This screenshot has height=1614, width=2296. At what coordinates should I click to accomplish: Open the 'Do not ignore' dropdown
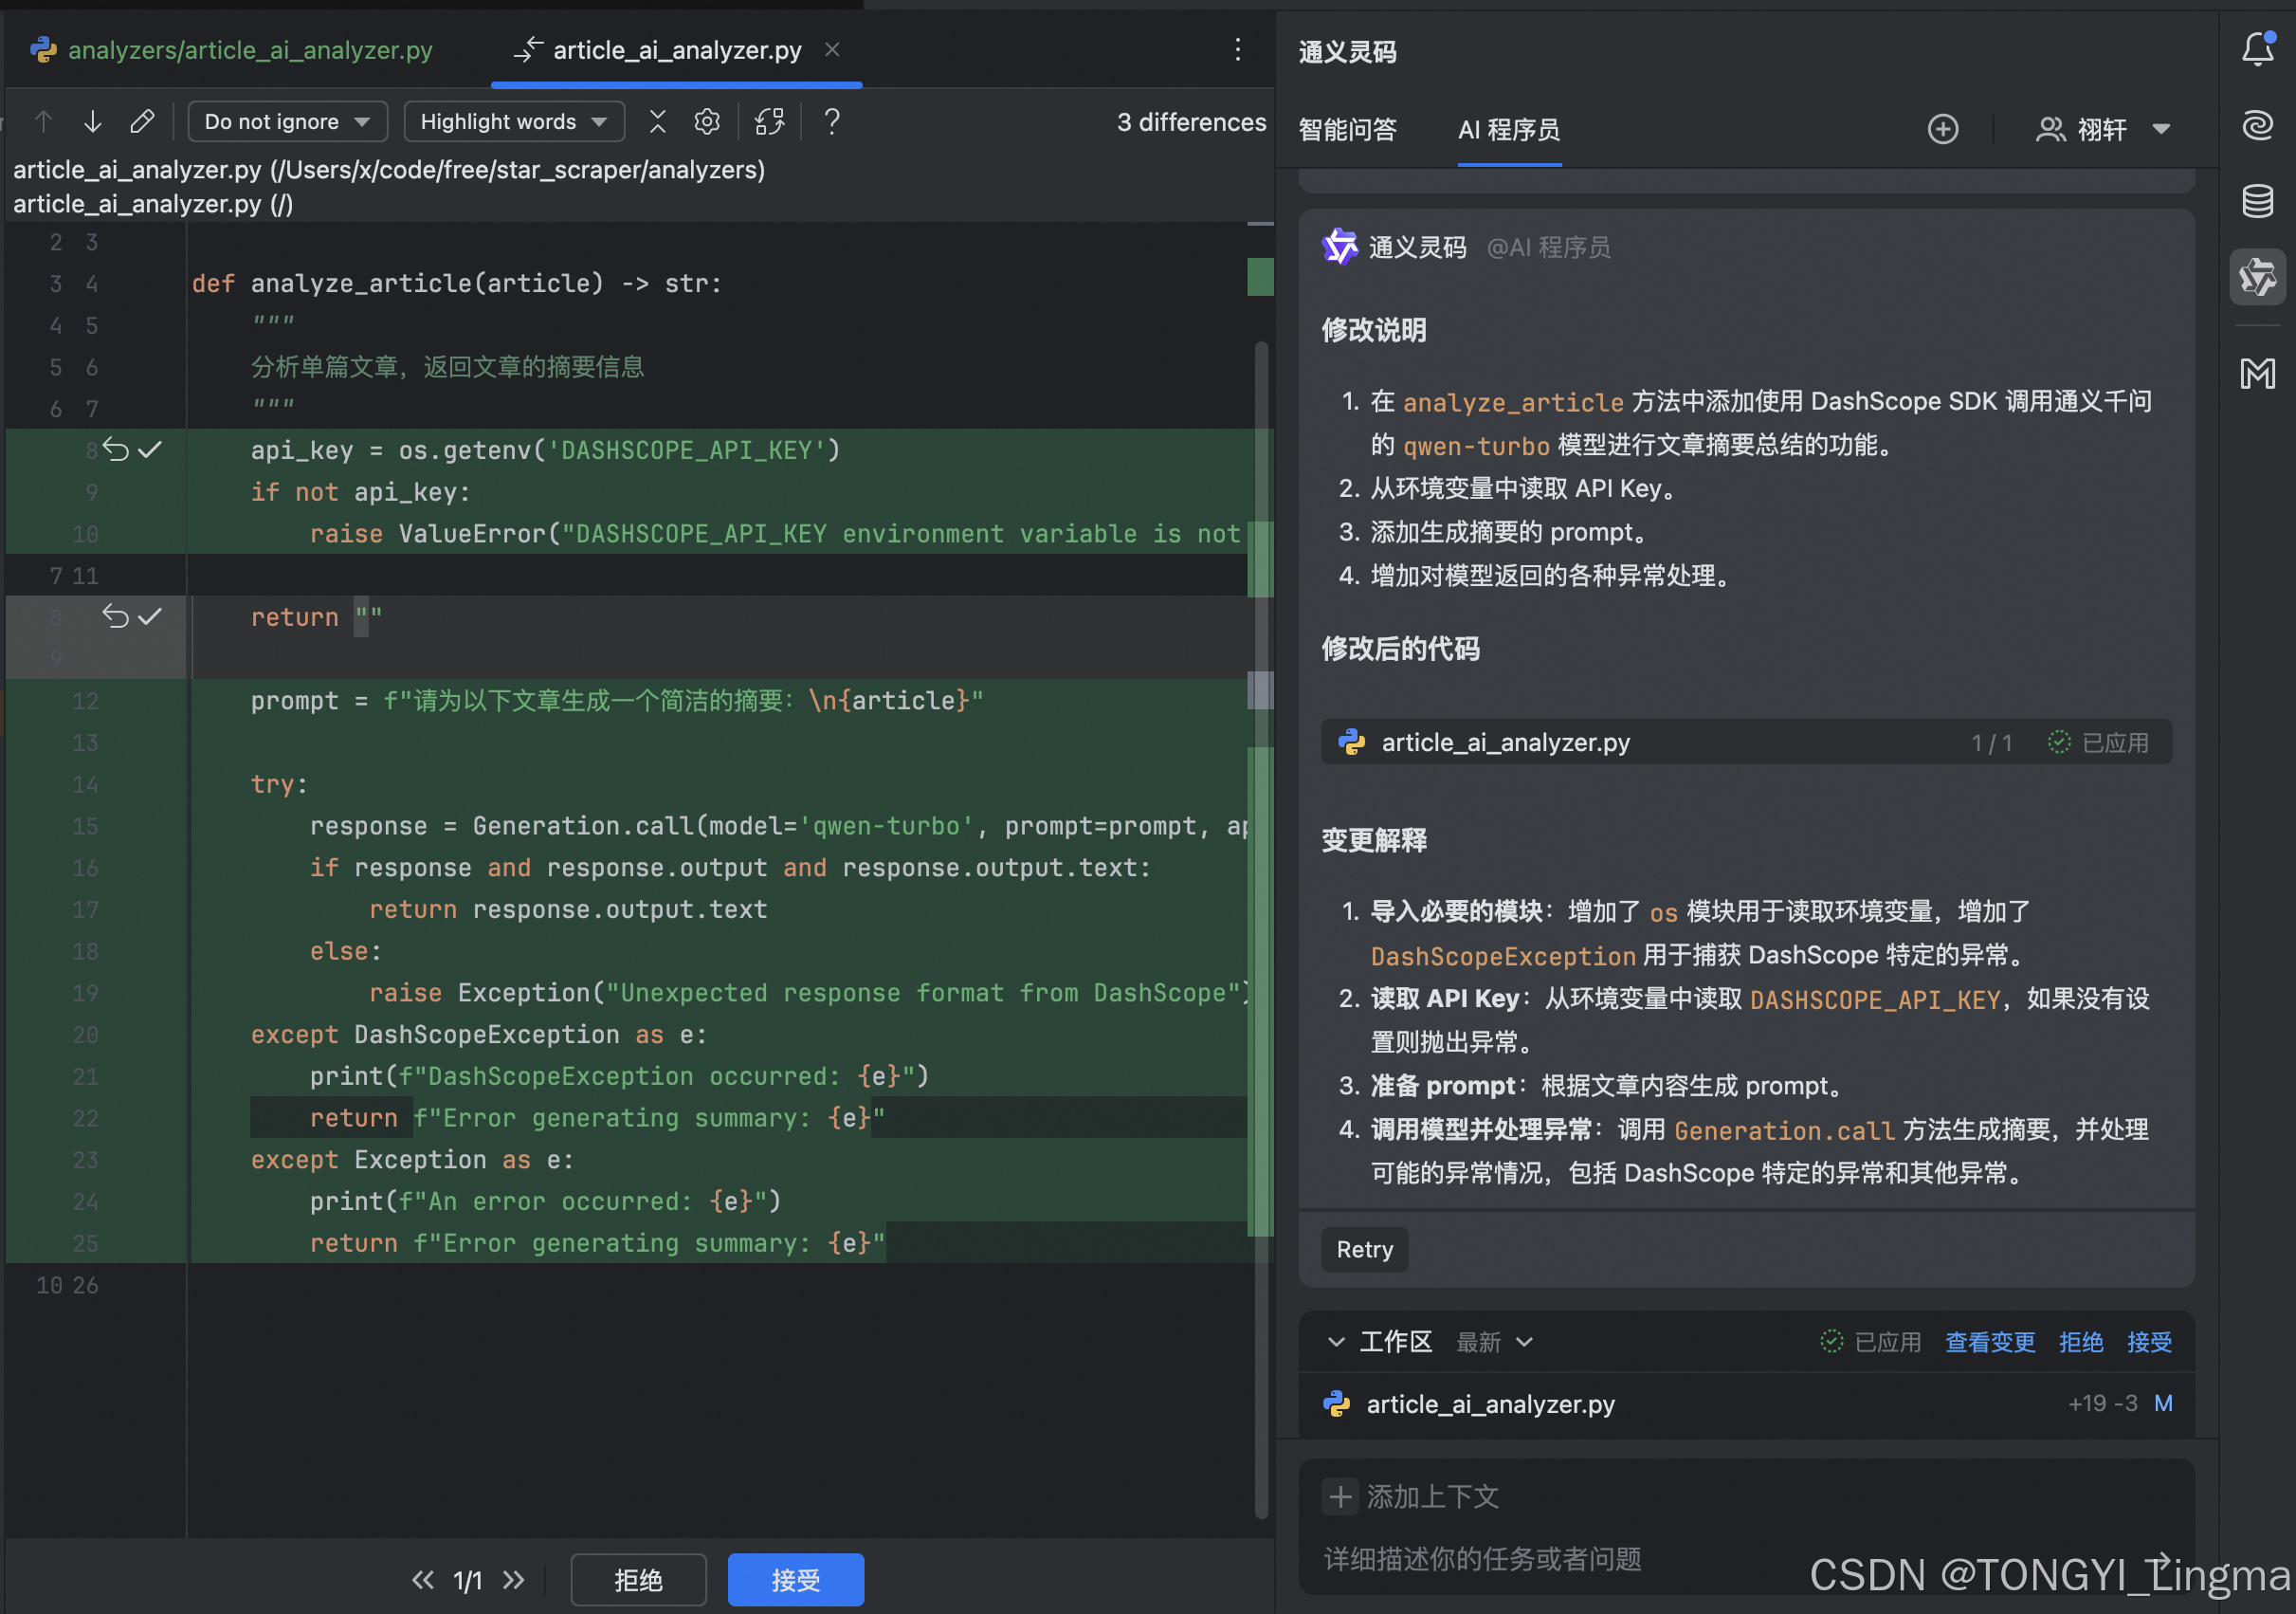(x=287, y=122)
